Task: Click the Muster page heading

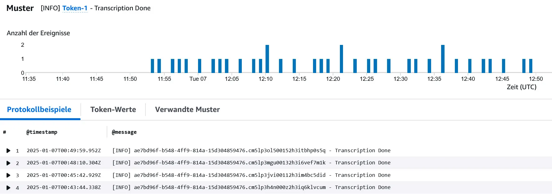Action: coord(20,8)
